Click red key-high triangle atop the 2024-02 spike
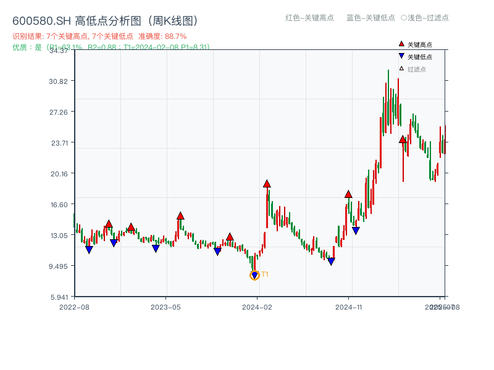 click(267, 184)
